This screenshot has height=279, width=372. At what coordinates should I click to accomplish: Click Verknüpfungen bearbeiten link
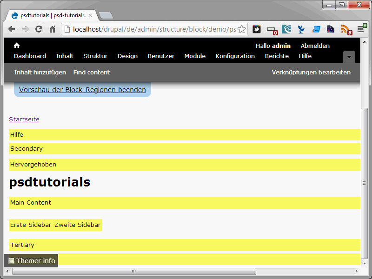pyautogui.click(x=311, y=73)
